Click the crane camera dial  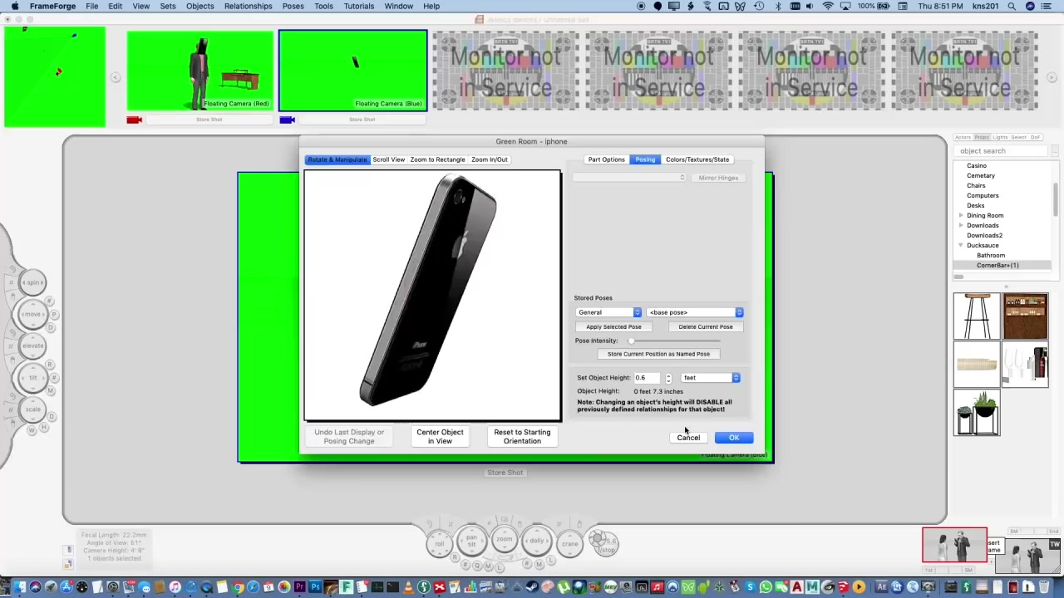(569, 544)
